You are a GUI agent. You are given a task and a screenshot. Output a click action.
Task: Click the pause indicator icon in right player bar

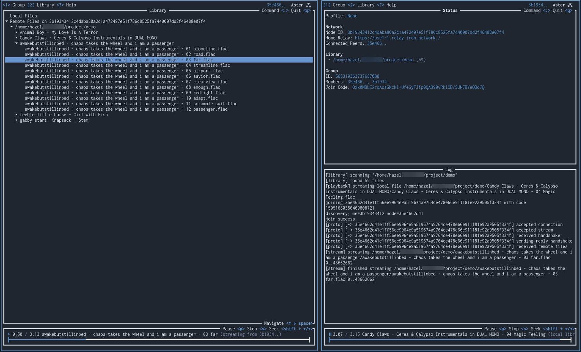pyautogui.click(x=330, y=334)
